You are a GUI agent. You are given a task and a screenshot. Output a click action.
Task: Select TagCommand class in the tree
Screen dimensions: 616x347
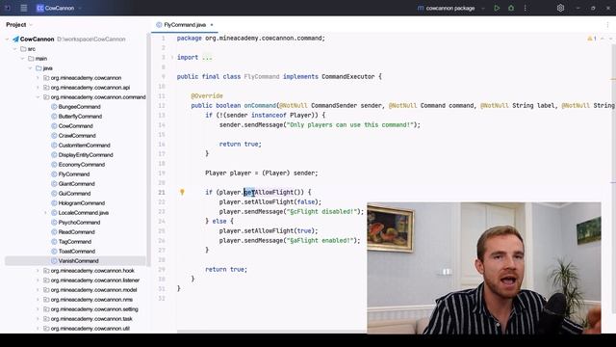coord(75,242)
